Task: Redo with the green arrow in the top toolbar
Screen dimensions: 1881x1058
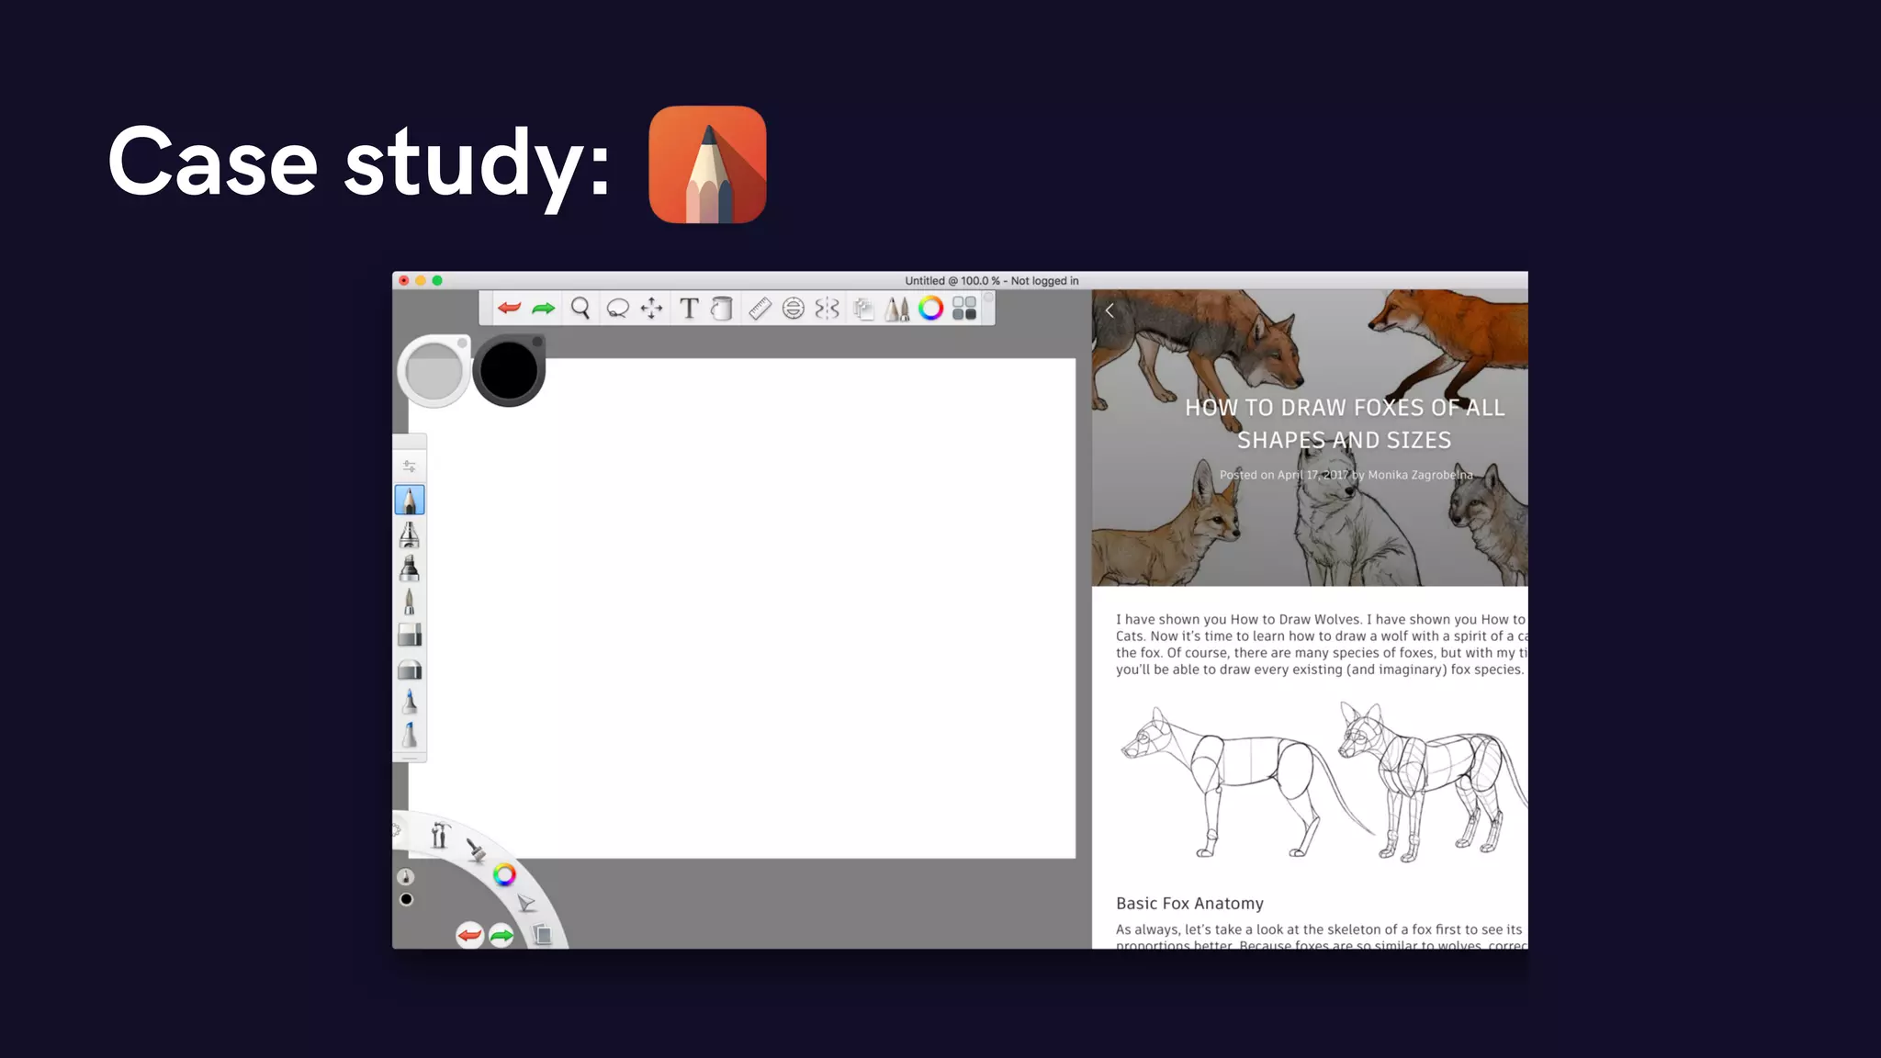Action: [x=544, y=309]
